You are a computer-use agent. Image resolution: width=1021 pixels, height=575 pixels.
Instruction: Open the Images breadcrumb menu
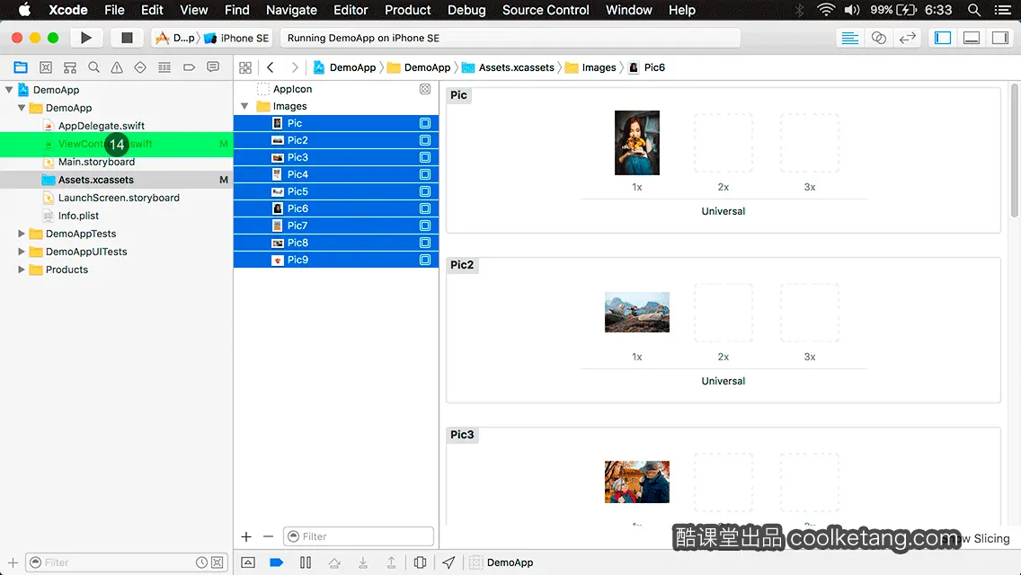click(x=590, y=67)
